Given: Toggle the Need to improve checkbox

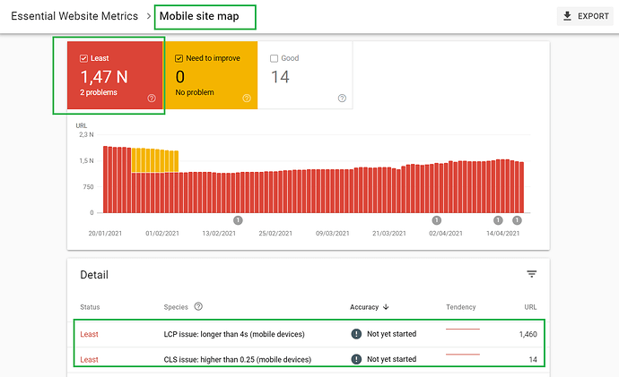Looking at the screenshot, I should pos(179,58).
